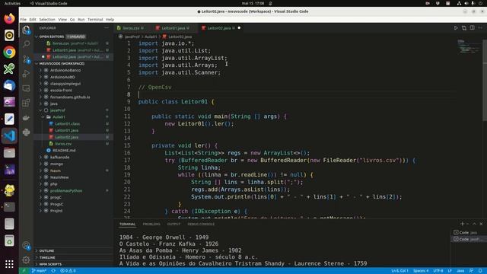Image resolution: width=487 pixels, height=274 pixels.
Task: Collapse the MEUVSCODE workspace section
Action: tap(62, 63)
